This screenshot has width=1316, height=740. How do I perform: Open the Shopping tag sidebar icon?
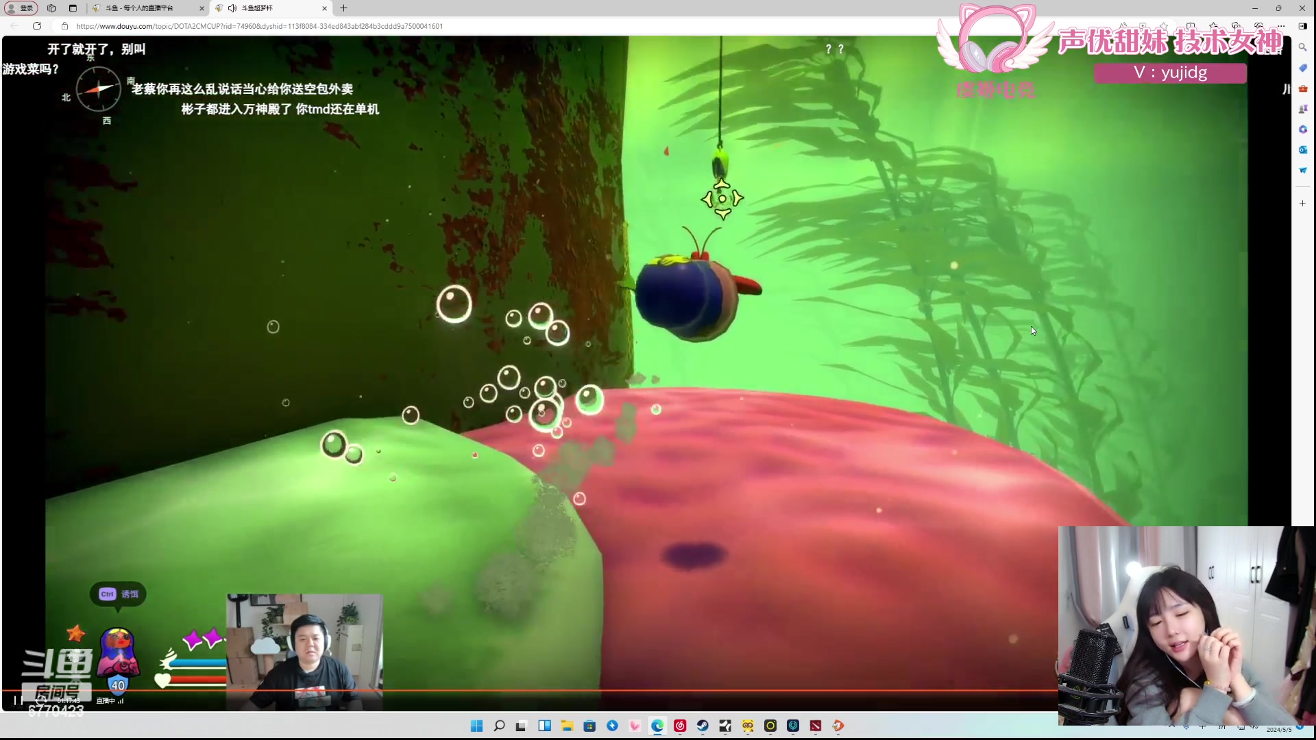pyautogui.click(x=1302, y=68)
